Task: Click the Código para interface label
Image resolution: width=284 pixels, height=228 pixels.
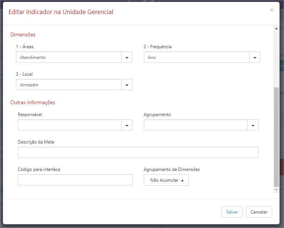Action: pyautogui.click(x=39, y=169)
